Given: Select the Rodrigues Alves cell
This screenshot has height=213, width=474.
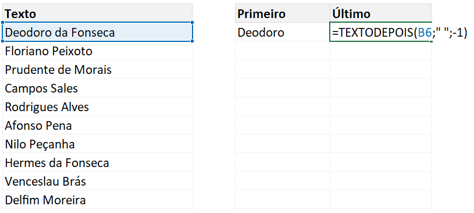Looking at the screenshot, I should click(x=97, y=106).
